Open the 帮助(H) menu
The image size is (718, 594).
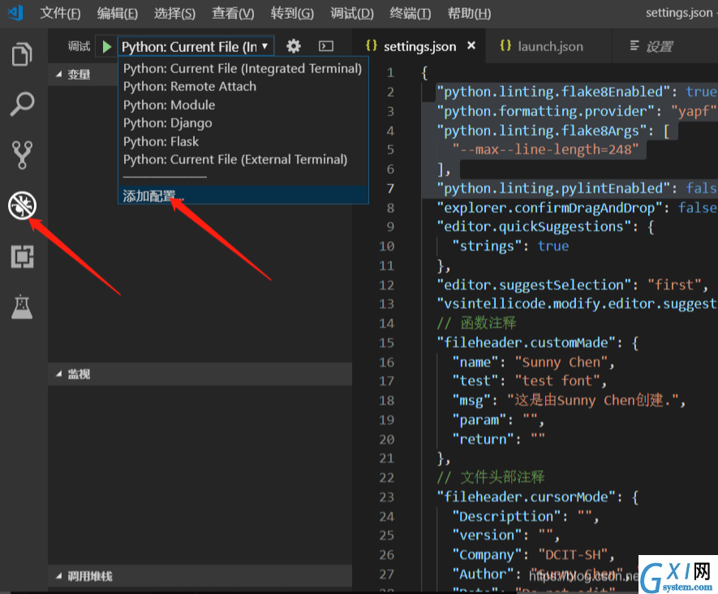click(469, 13)
